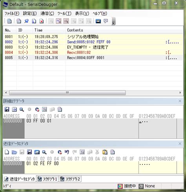Image resolution: width=186 pixels, height=192 pixels.
Task: Click the undo arrow icon in 送信データエディタ toolbar
Action: [67, 152]
